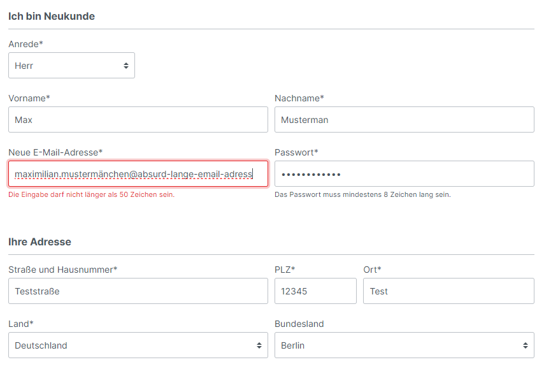544x369 pixels.
Task: Click the 'Vorname*' label
Action: pyautogui.click(x=29, y=98)
